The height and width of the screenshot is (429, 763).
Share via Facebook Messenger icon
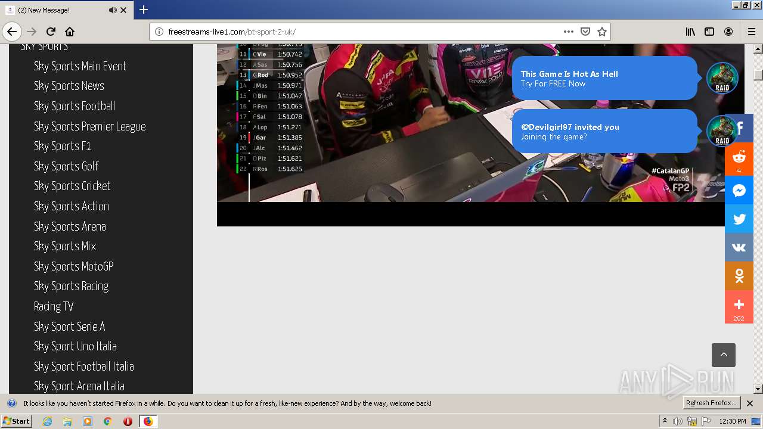click(739, 190)
